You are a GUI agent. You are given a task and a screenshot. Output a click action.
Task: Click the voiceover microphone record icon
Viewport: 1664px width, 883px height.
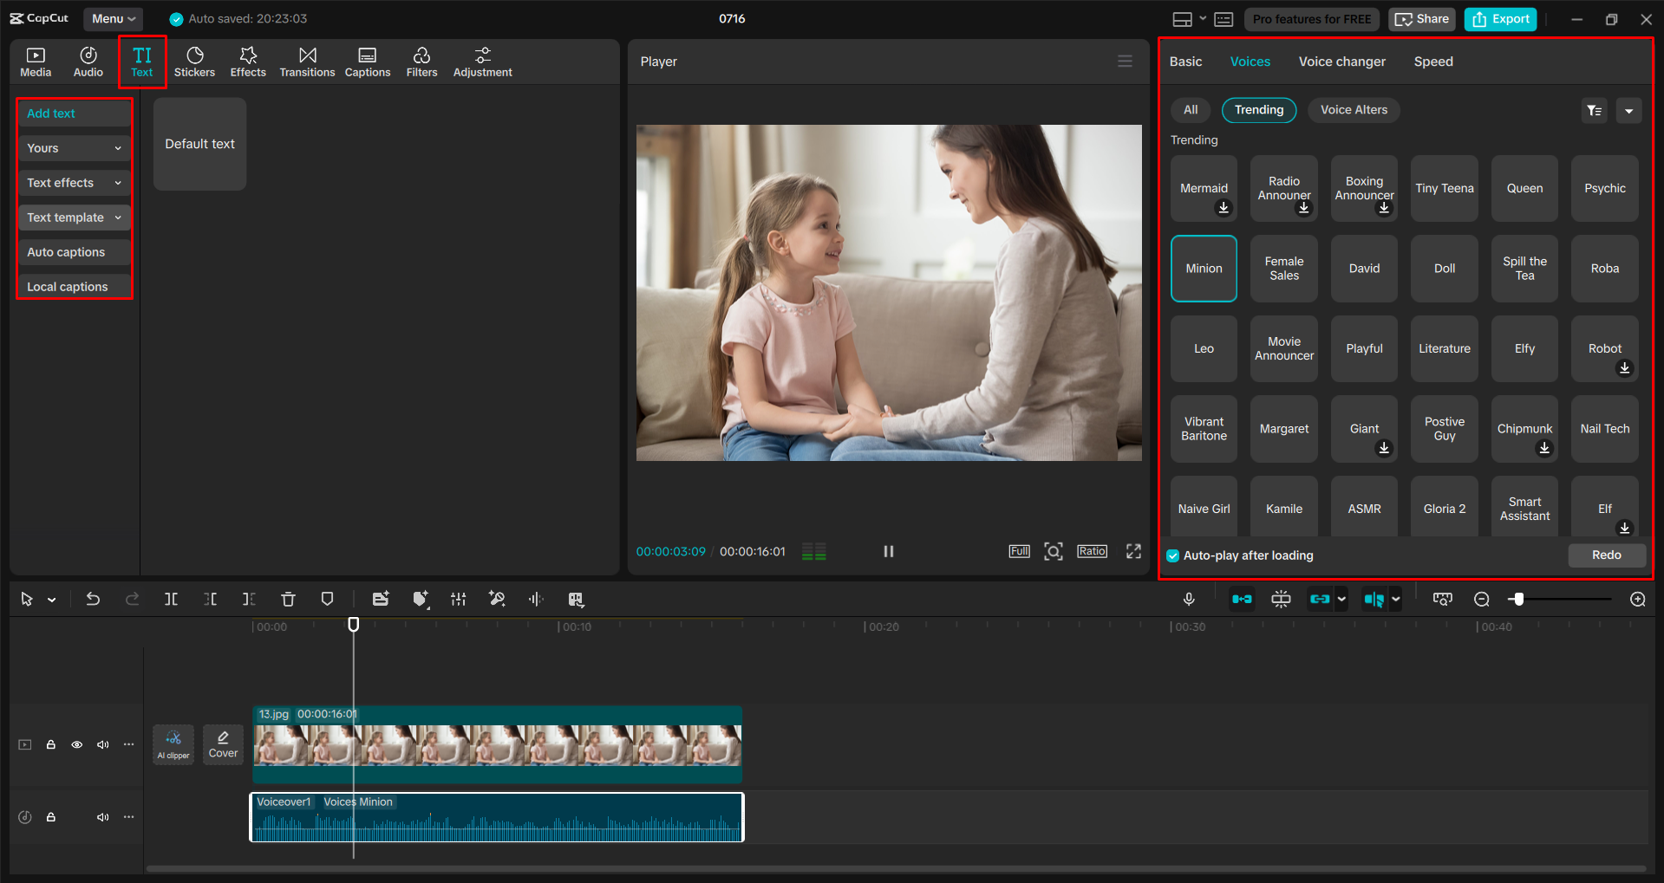pos(1188,598)
